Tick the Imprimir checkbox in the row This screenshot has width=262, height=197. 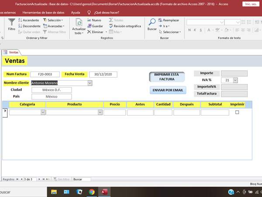[x=237, y=112]
